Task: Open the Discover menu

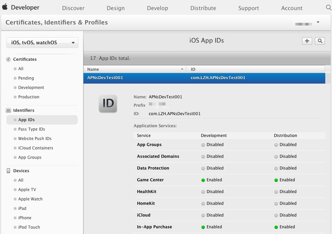Action: 73,8
